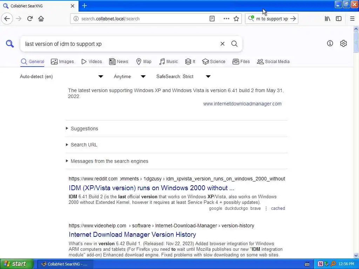Select CollabNet SearXNG taskbar button

(65, 264)
